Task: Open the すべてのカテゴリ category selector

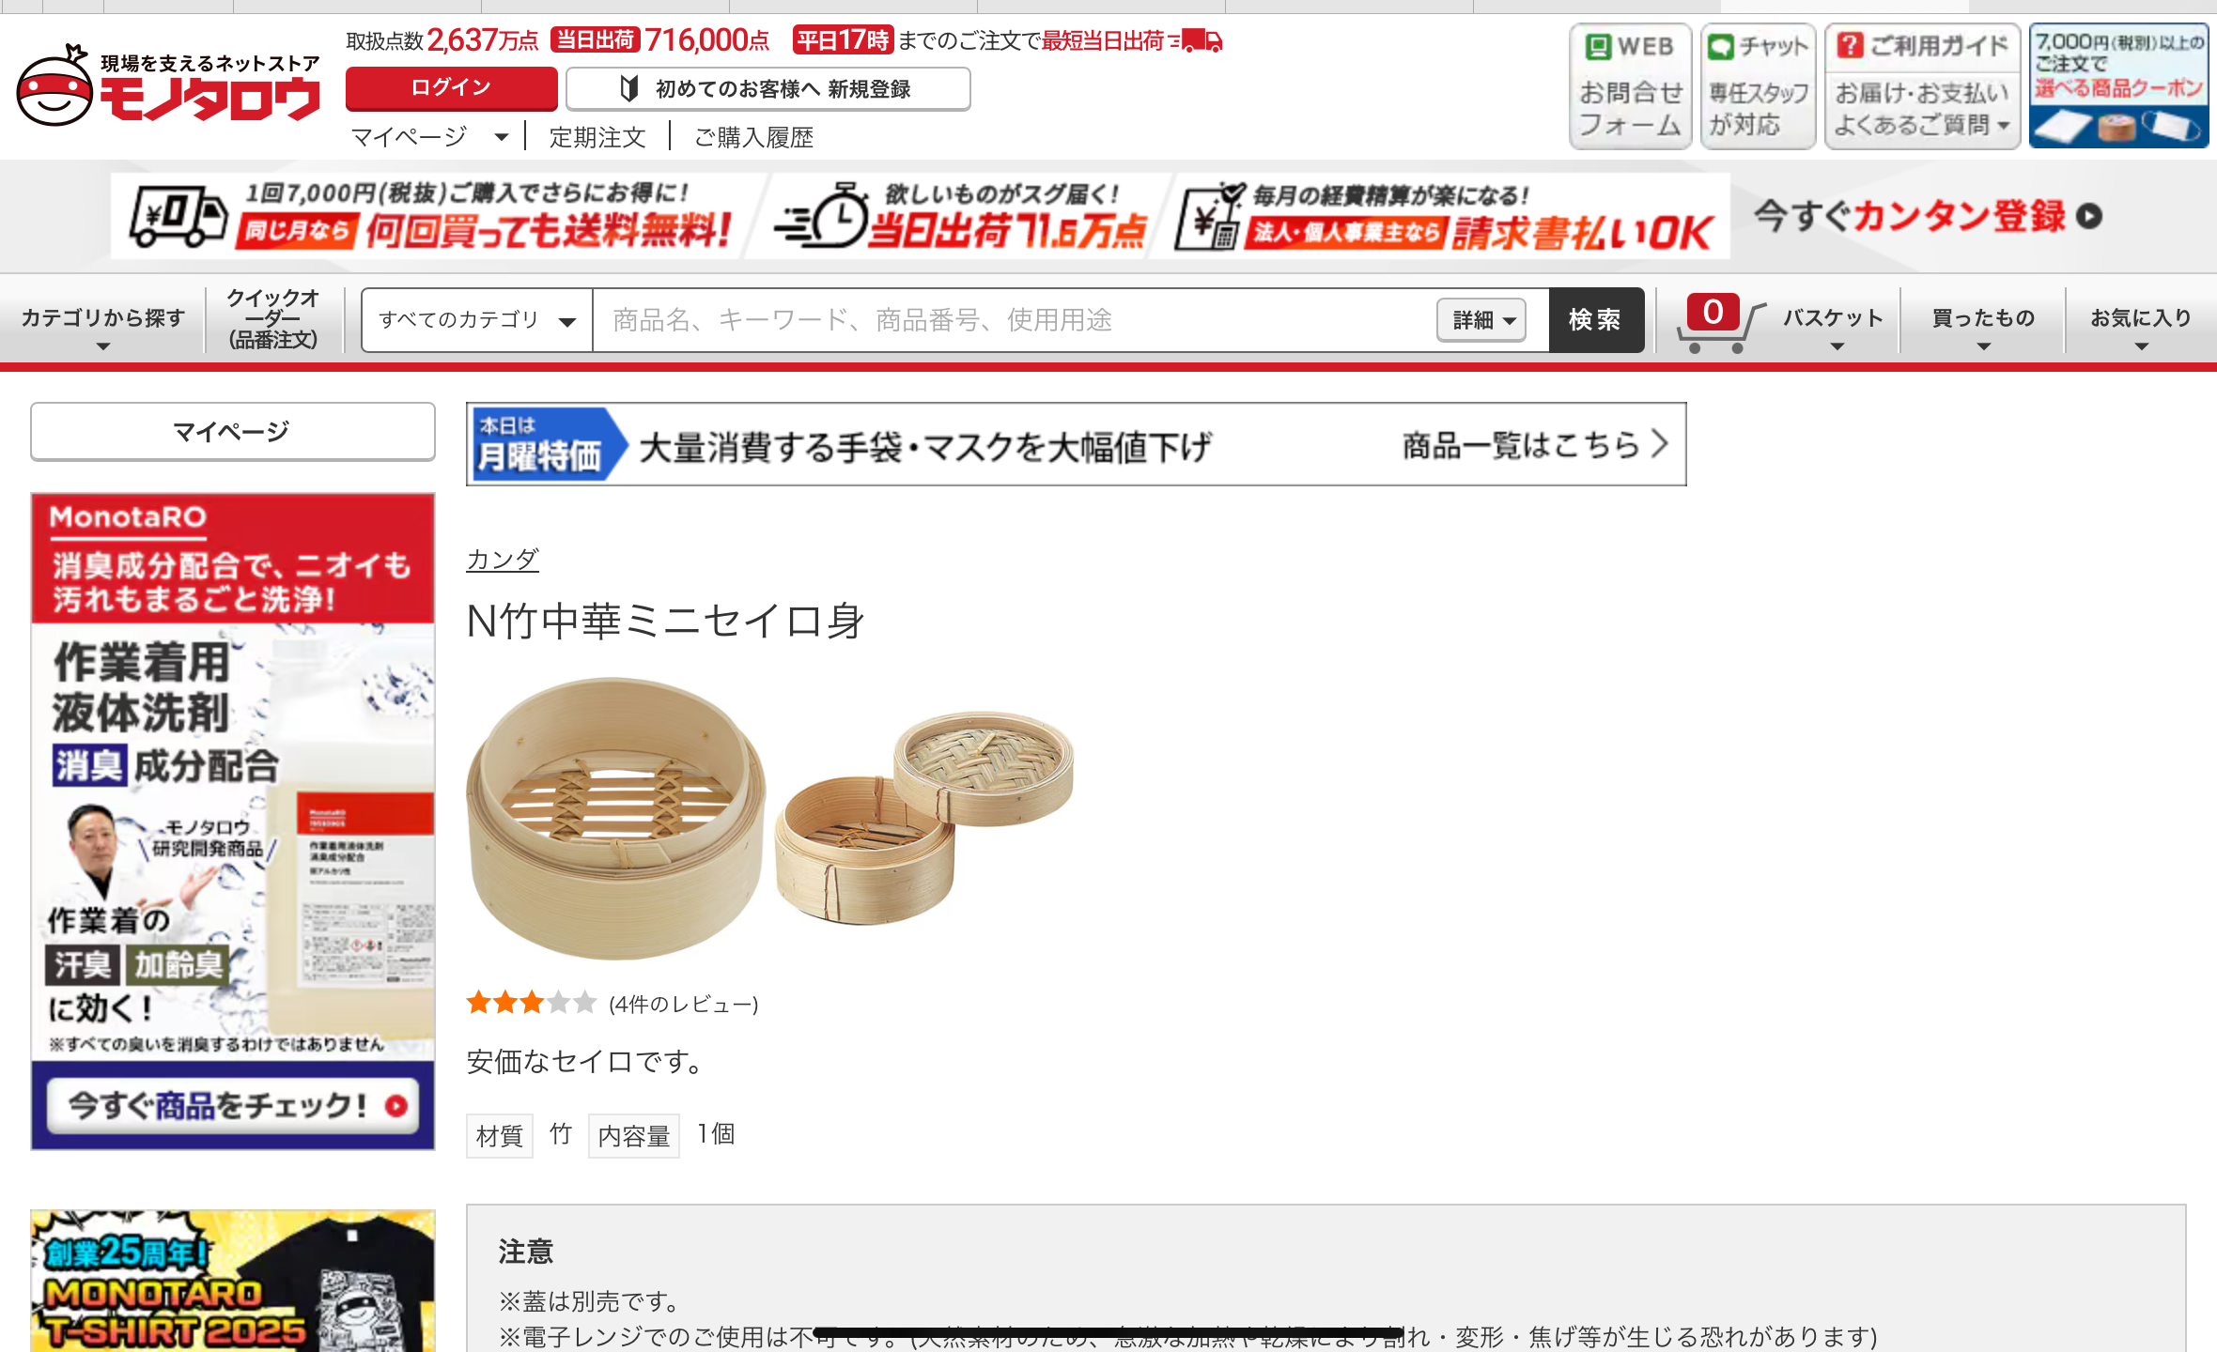Action: (x=477, y=320)
